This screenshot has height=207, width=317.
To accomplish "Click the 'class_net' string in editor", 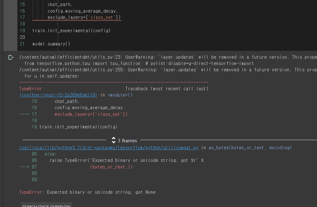I will pos(102,18).
